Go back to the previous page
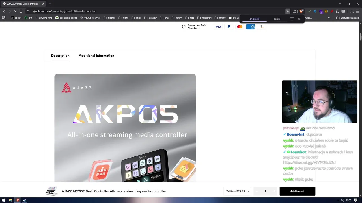Screen dimensions: 362x203 click(4, 11)
